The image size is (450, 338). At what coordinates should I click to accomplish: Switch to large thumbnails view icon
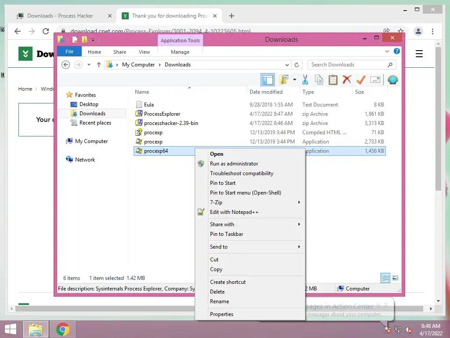coord(395,278)
